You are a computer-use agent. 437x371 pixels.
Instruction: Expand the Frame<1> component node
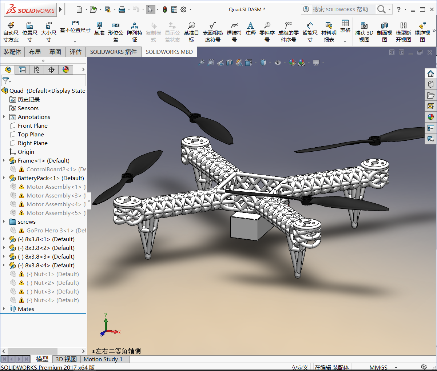pos(4,160)
